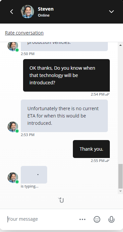Click the Userlike logo icon below the chat
The width and height of the screenshot is (123, 232).
(x=61, y=200)
